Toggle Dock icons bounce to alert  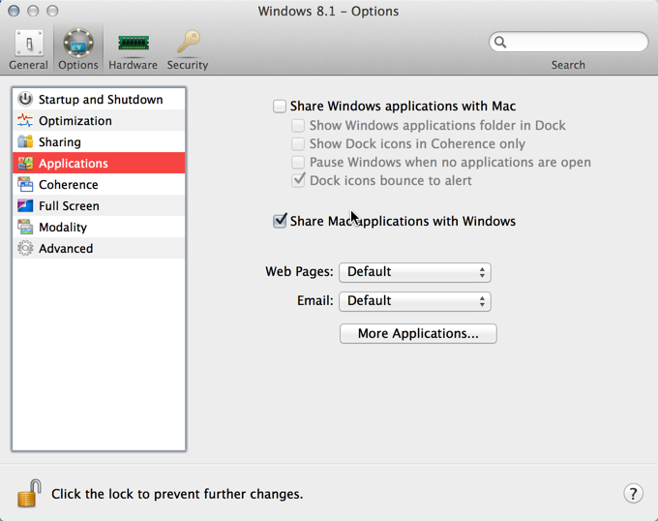click(x=298, y=180)
